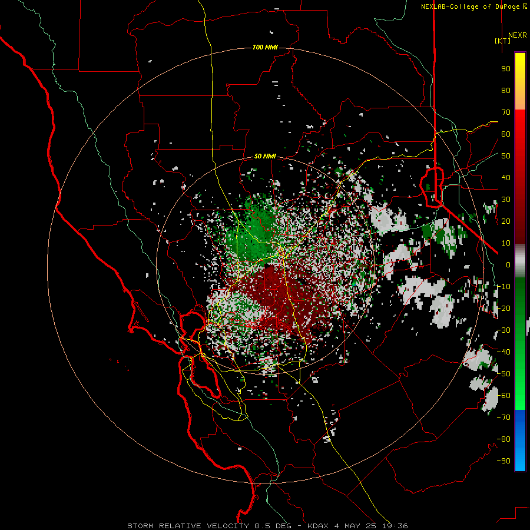Click the 100 NMI range ring label
The width and height of the screenshot is (530, 530).
265,47
